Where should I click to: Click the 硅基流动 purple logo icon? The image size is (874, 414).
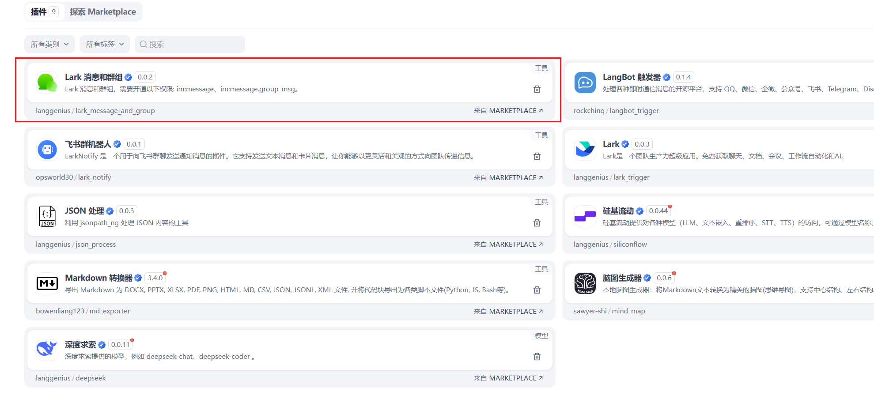pyautogui.click(x=585, y=216)
